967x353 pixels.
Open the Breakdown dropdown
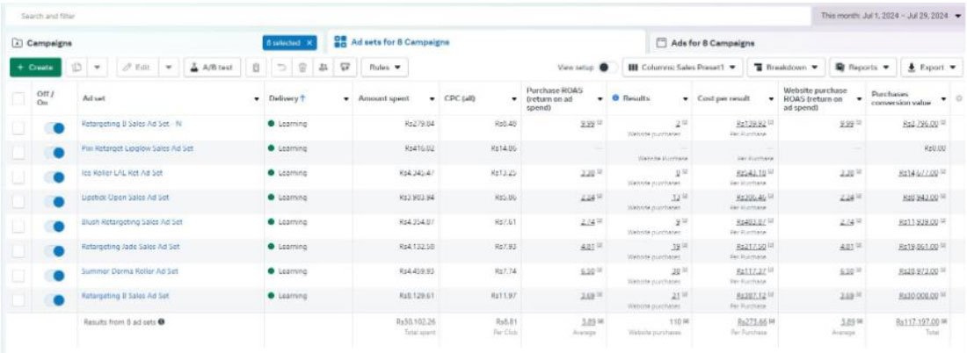(x=786, y=67)
